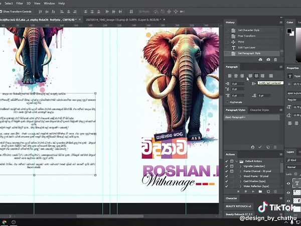The image size is (301, 226).
Task: Create new snapshot with camera icon
Action: 268,60
